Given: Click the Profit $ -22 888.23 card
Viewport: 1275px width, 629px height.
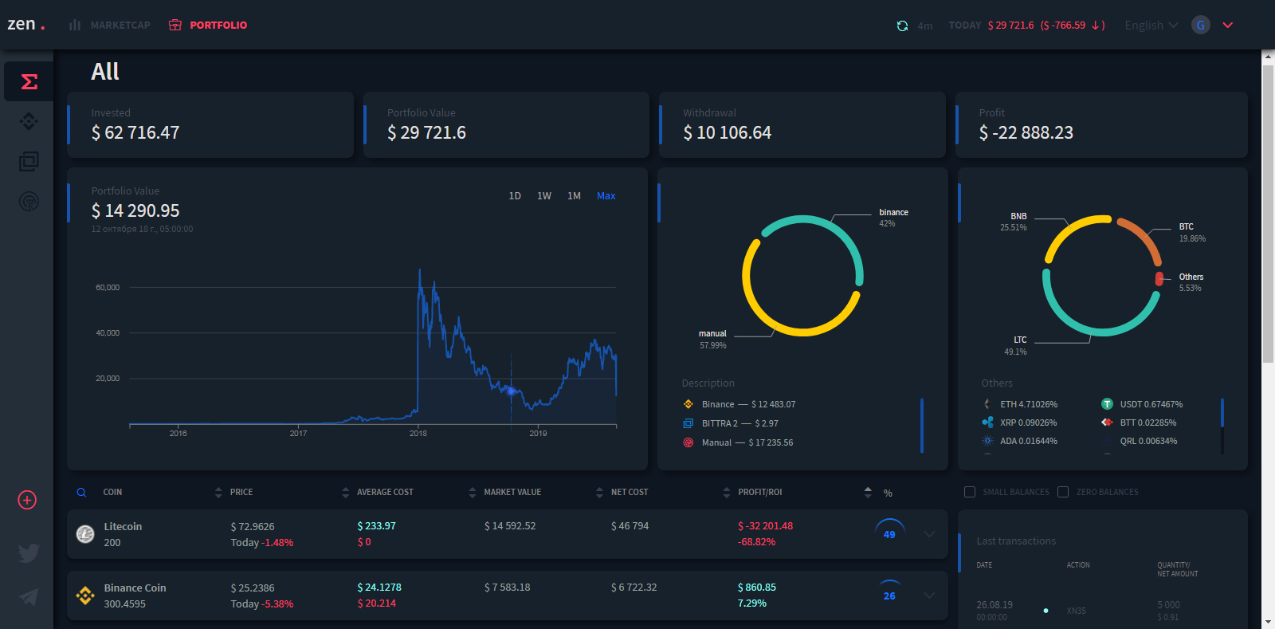Looking at the screenshot, I should point(1101,124).
